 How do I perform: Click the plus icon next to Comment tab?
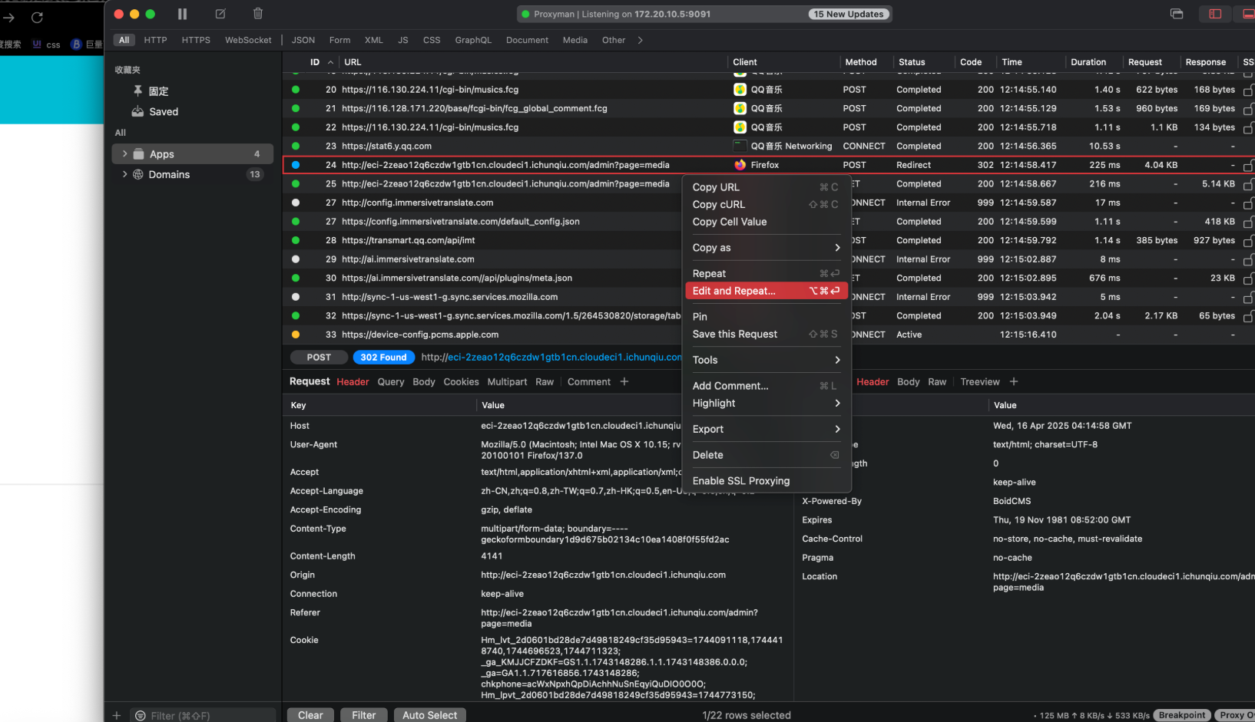pos(624,381)
